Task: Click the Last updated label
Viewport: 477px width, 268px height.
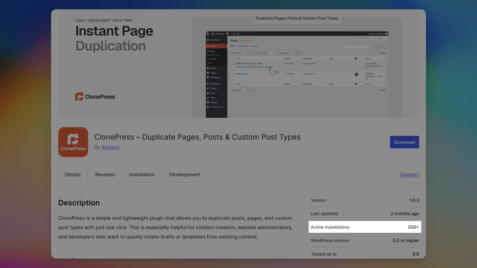Action: [x=324, y=214]
